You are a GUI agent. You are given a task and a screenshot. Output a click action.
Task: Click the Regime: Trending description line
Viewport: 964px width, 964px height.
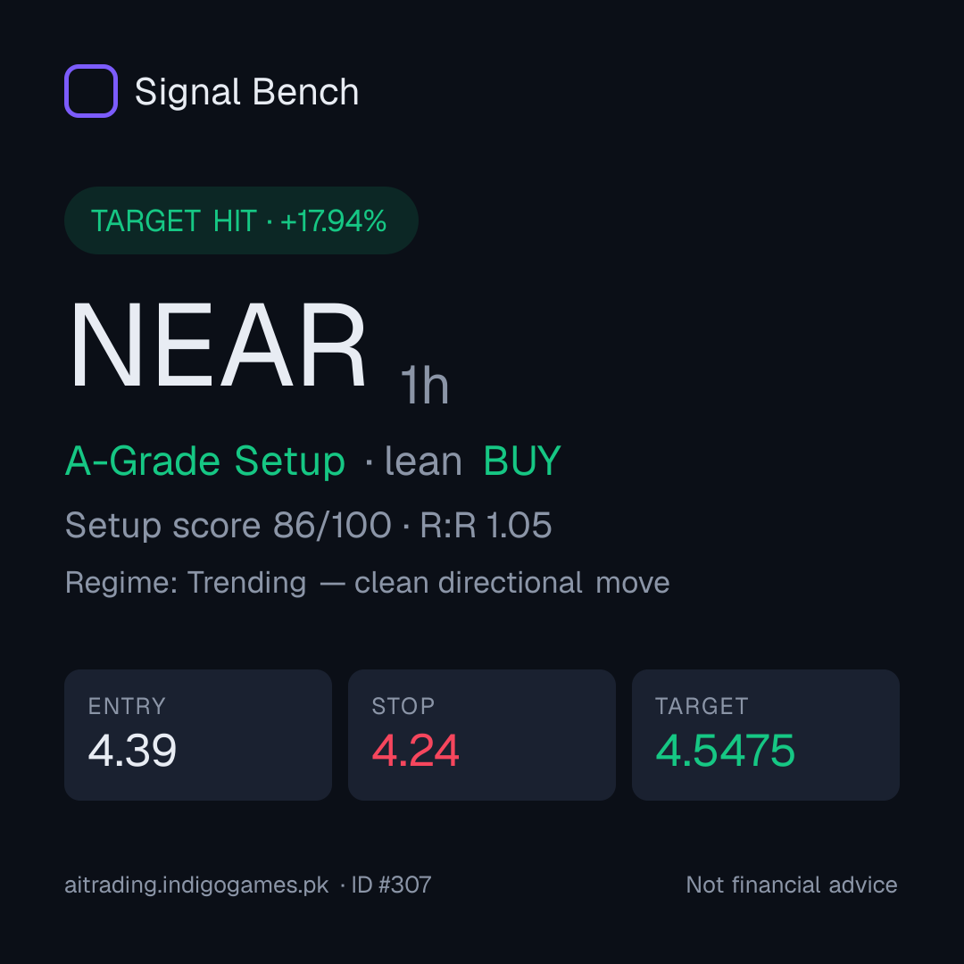click(367, 582)
